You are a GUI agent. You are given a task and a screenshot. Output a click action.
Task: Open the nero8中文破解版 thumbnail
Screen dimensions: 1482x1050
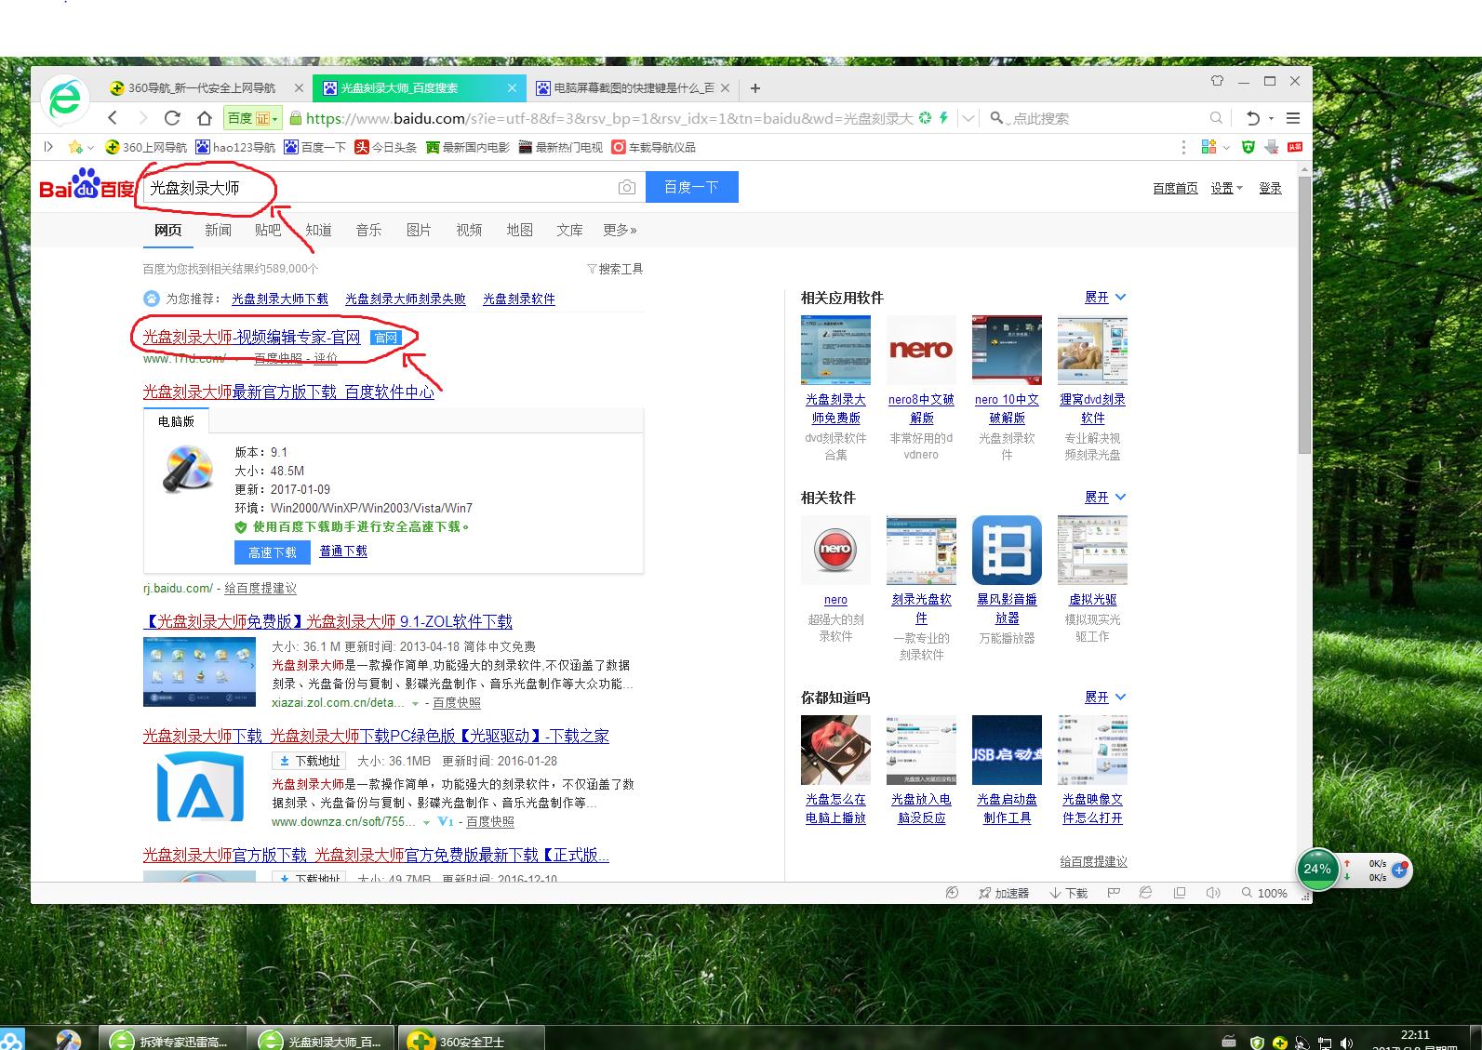[x=921, y=350]
